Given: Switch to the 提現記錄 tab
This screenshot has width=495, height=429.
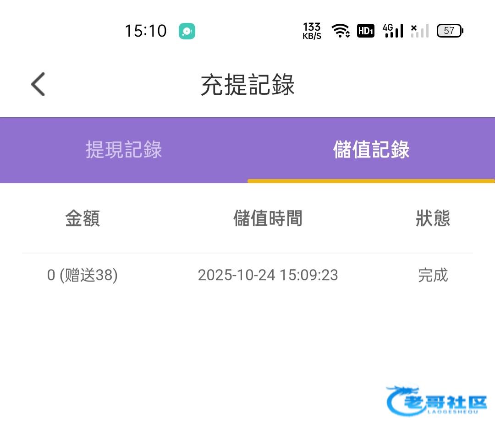Looking at the screenshot, I should tap(124, 150).
